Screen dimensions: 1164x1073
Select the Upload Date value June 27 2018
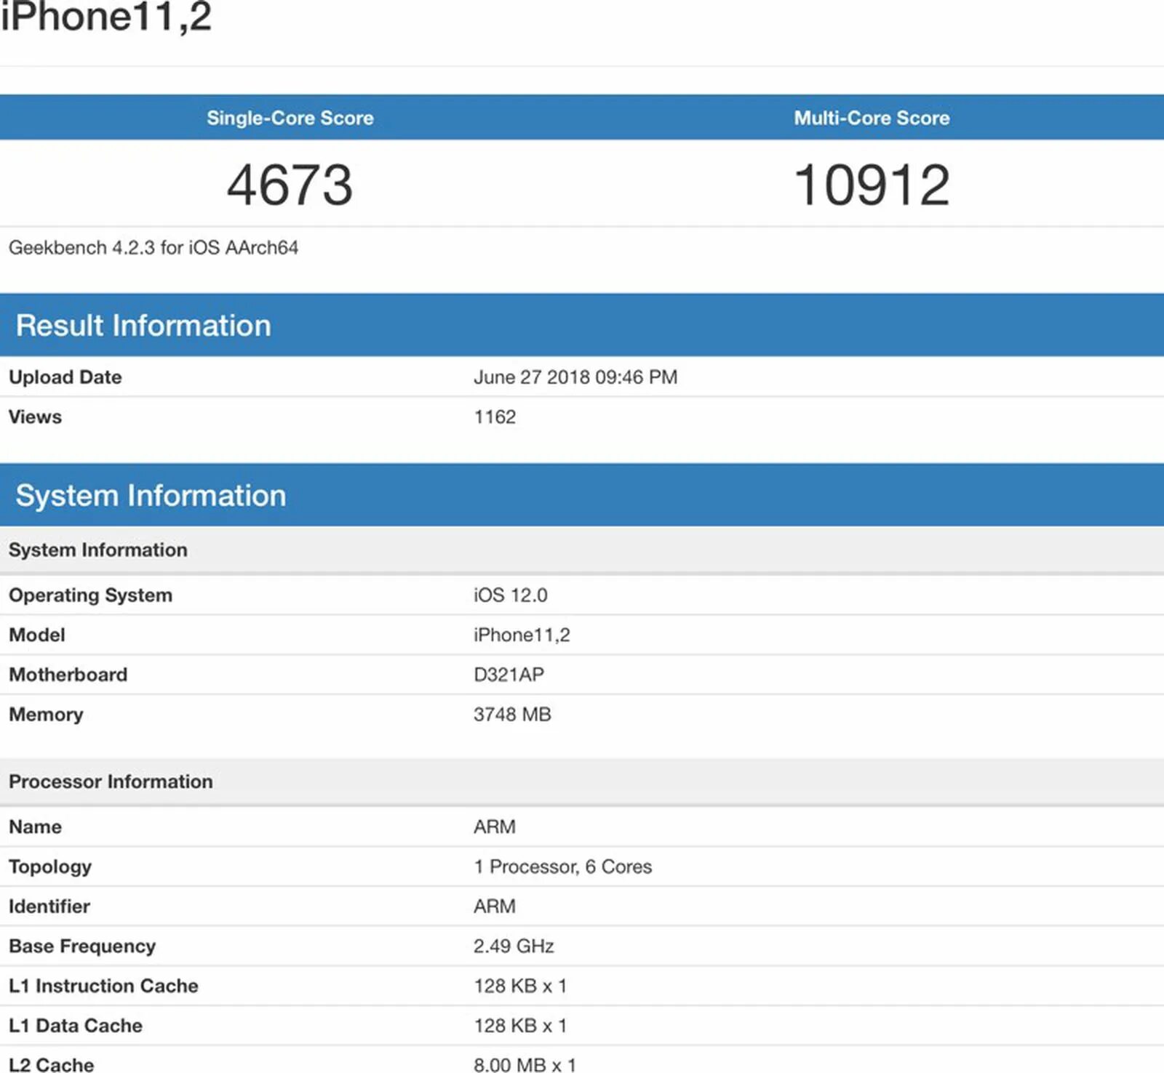pos(575,377)
